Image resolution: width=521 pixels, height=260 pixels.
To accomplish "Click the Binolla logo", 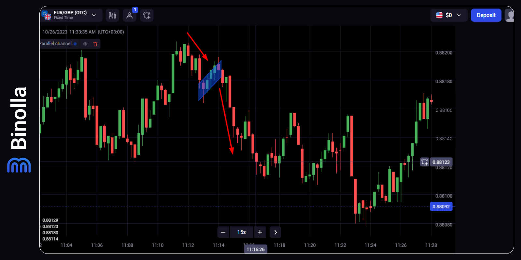I will [19, 130].
